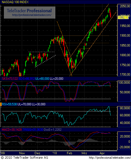
Task: Click the '09 date axis label
Action: tap(3, 153)
